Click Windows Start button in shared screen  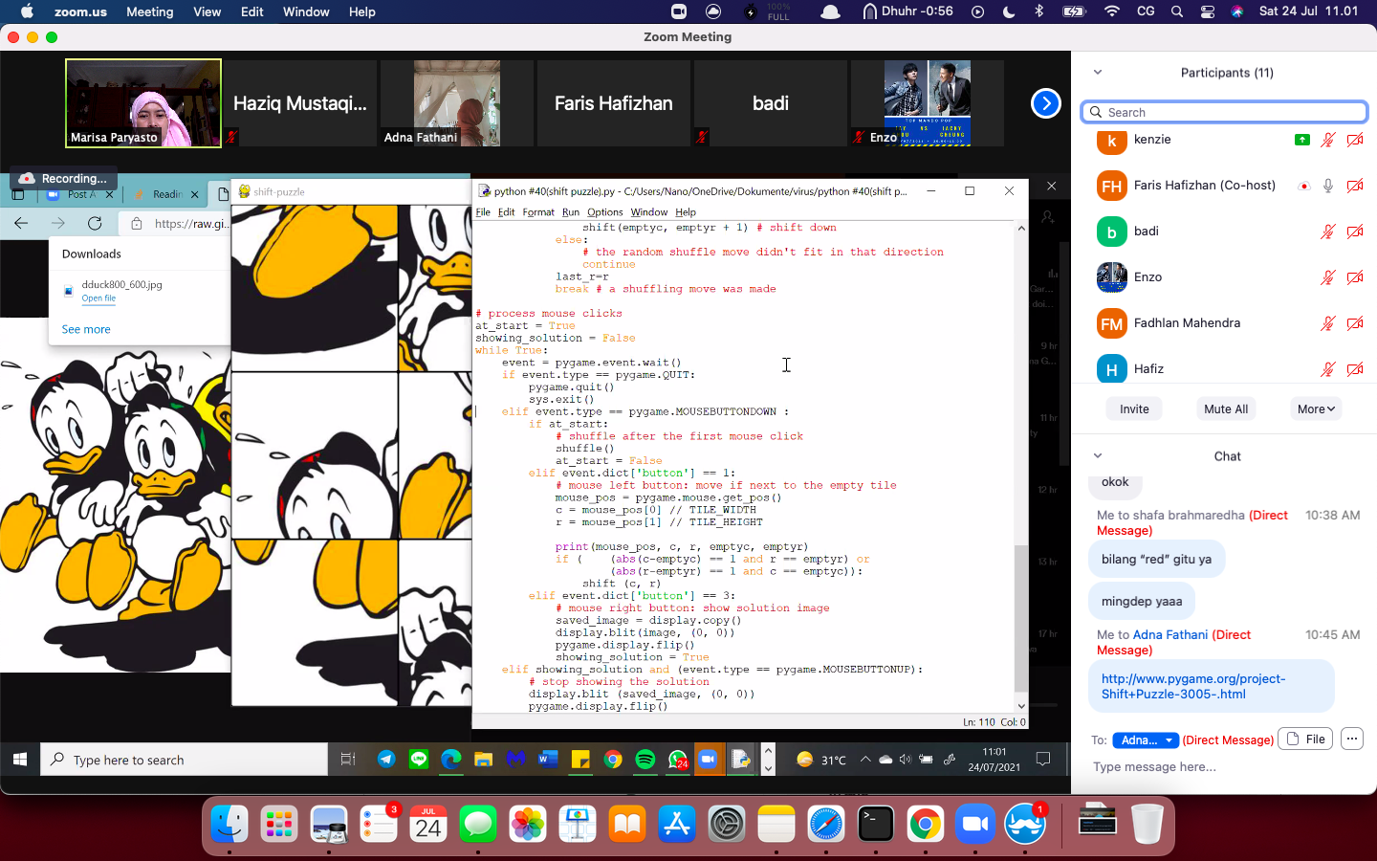point(20,760)
